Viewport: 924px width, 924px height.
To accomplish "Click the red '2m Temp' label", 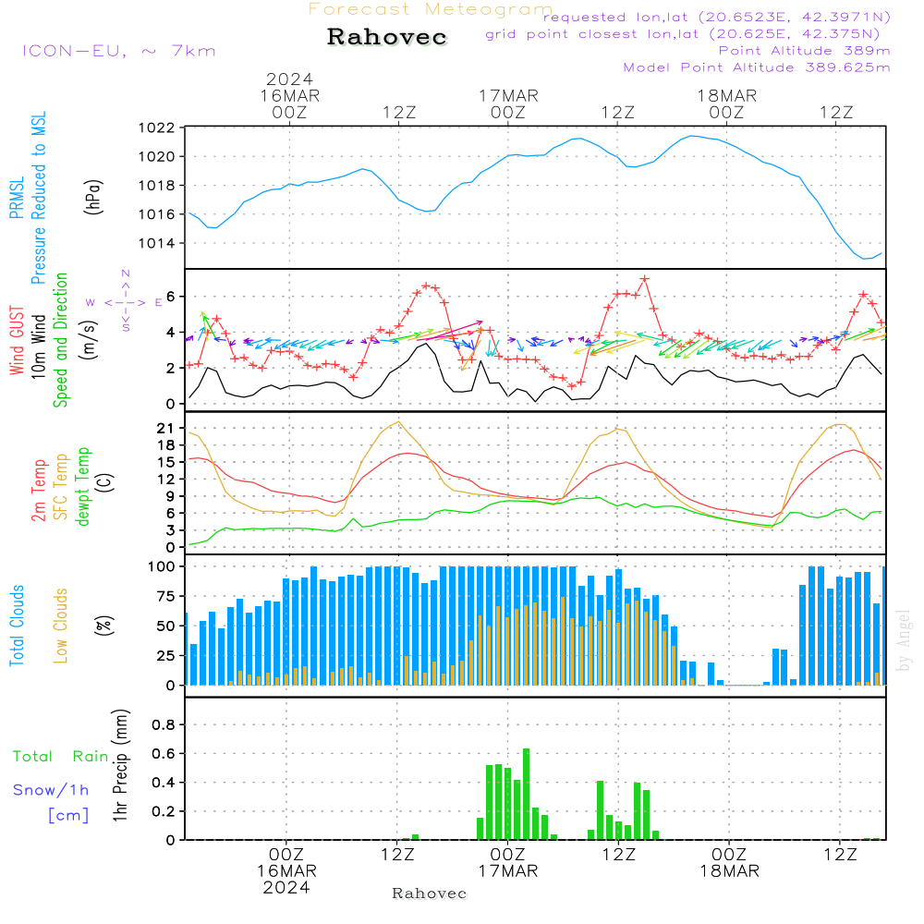I will coord(38,491).
